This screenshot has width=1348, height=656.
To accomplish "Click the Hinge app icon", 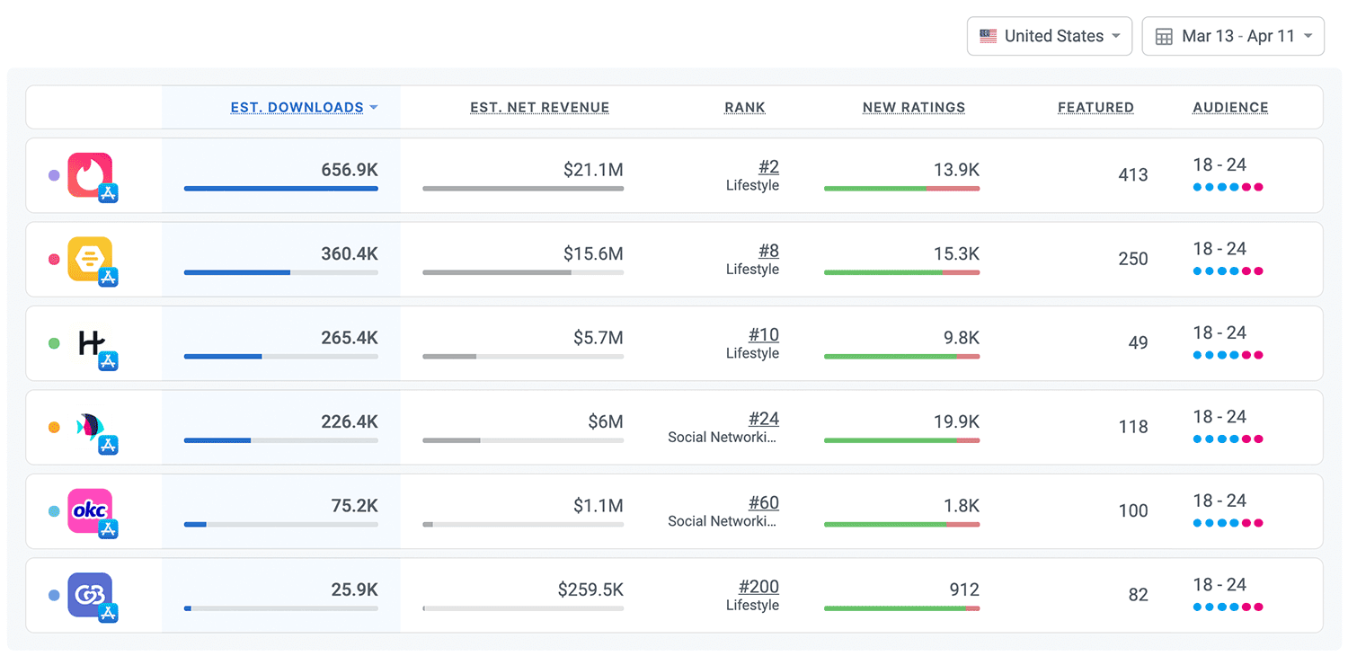I will click(90, 342).
